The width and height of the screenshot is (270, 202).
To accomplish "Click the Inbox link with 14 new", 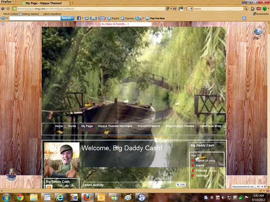I will (200, 160).
